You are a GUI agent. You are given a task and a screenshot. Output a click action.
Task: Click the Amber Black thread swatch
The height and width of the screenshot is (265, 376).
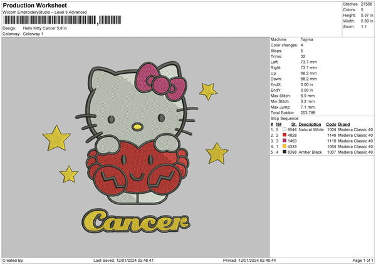[x=285, y=152]
